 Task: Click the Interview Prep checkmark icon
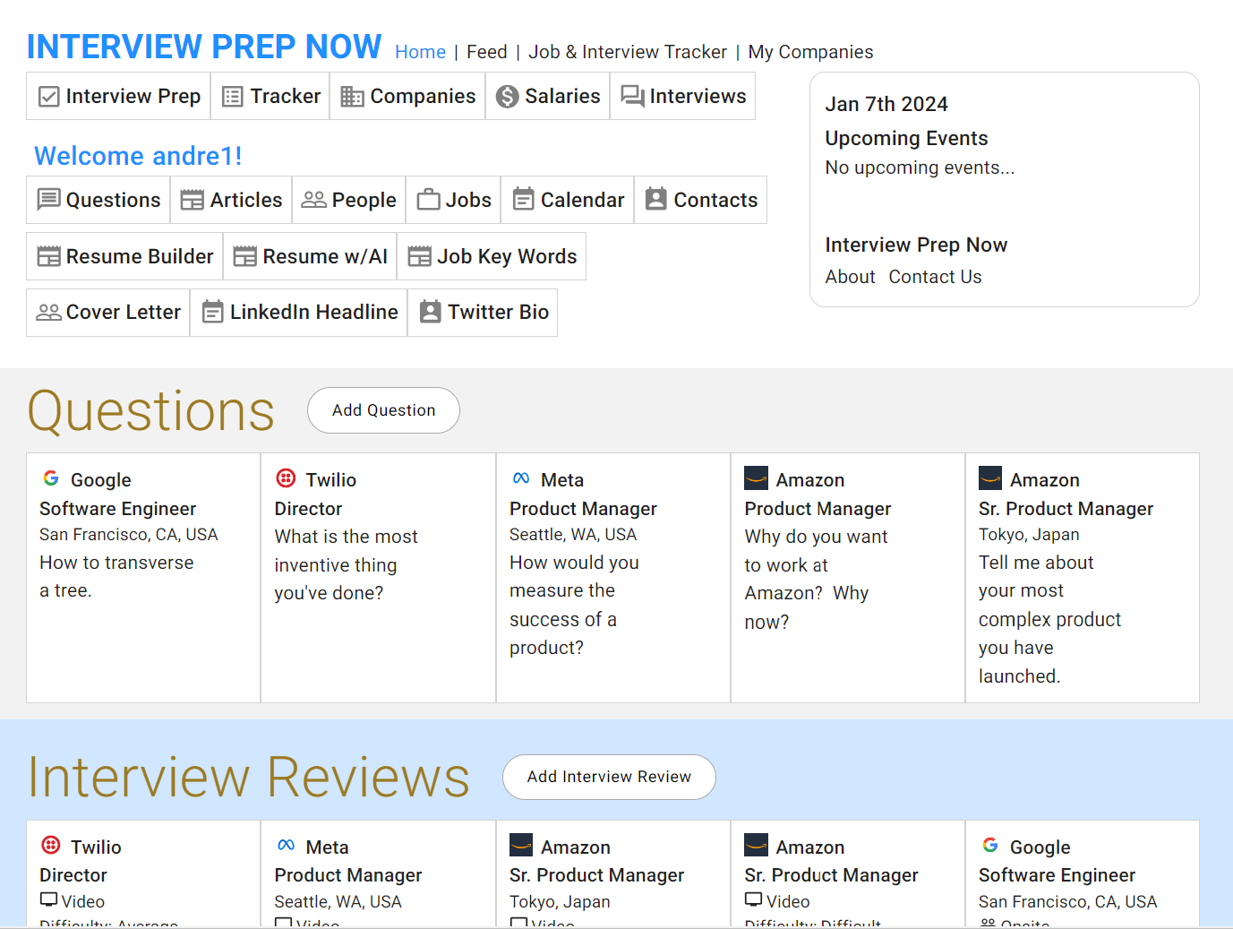coord(49,97)
